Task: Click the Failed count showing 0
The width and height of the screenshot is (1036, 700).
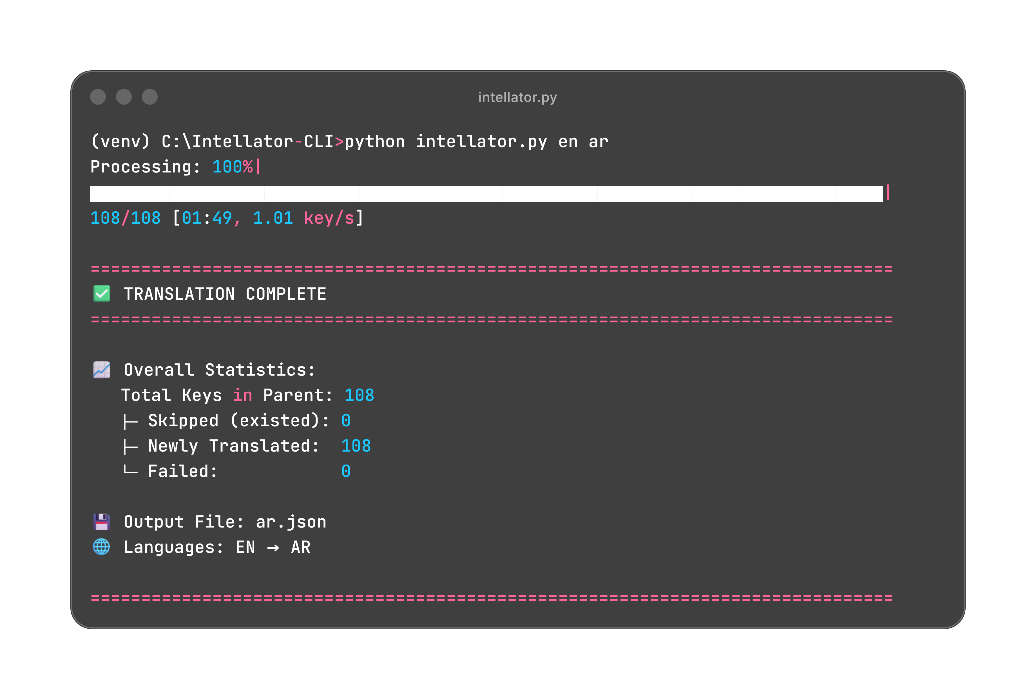Action: coord(346,471)
